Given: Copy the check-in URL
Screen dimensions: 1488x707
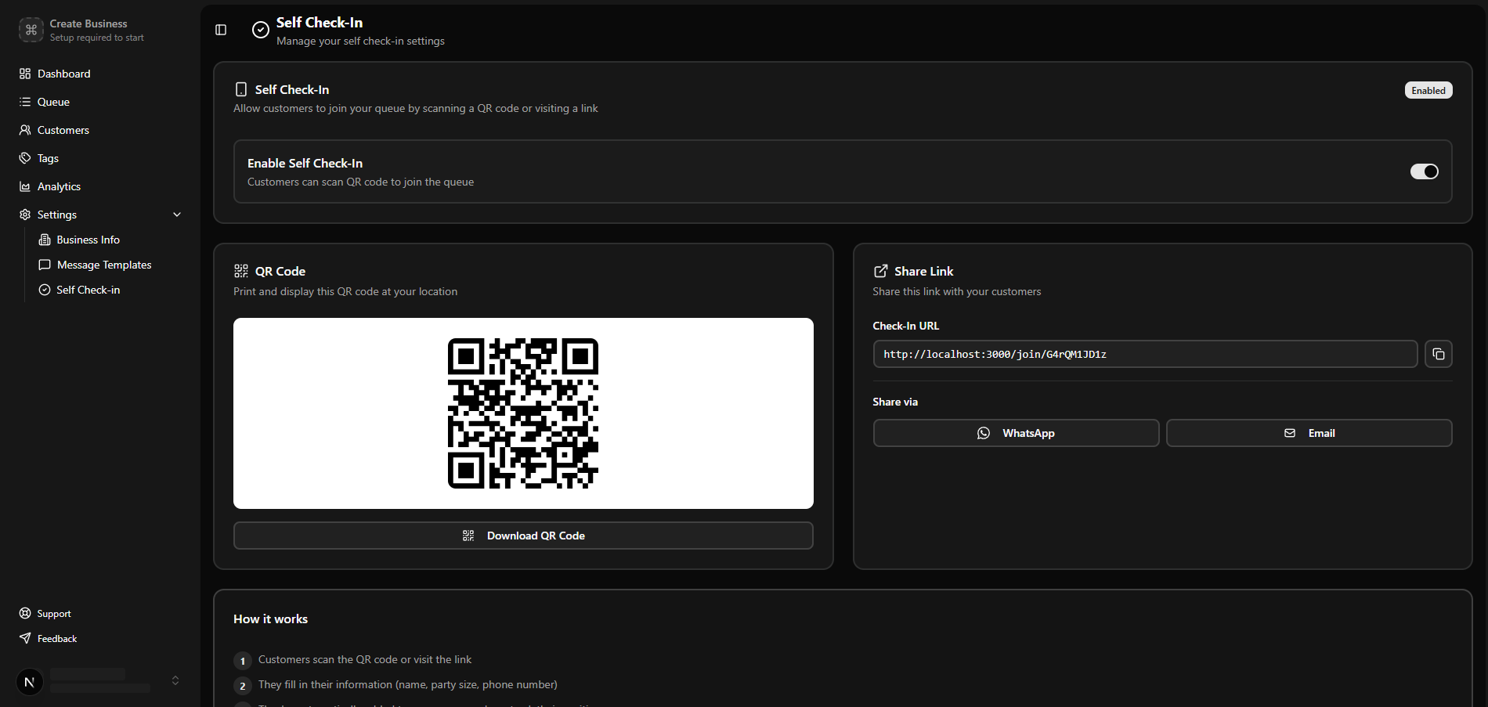Looking at the screenshot, I should [x=1439, y=354].
